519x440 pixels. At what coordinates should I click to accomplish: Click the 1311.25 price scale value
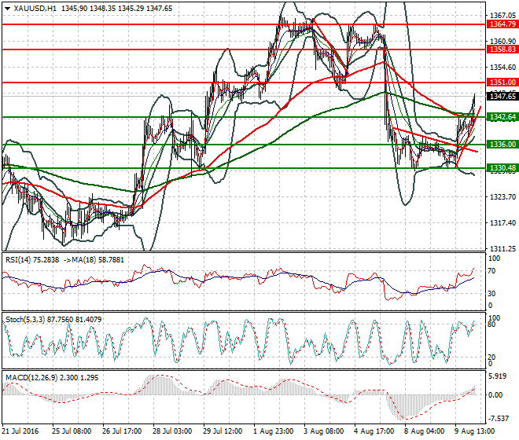click(x=502, y=248)
